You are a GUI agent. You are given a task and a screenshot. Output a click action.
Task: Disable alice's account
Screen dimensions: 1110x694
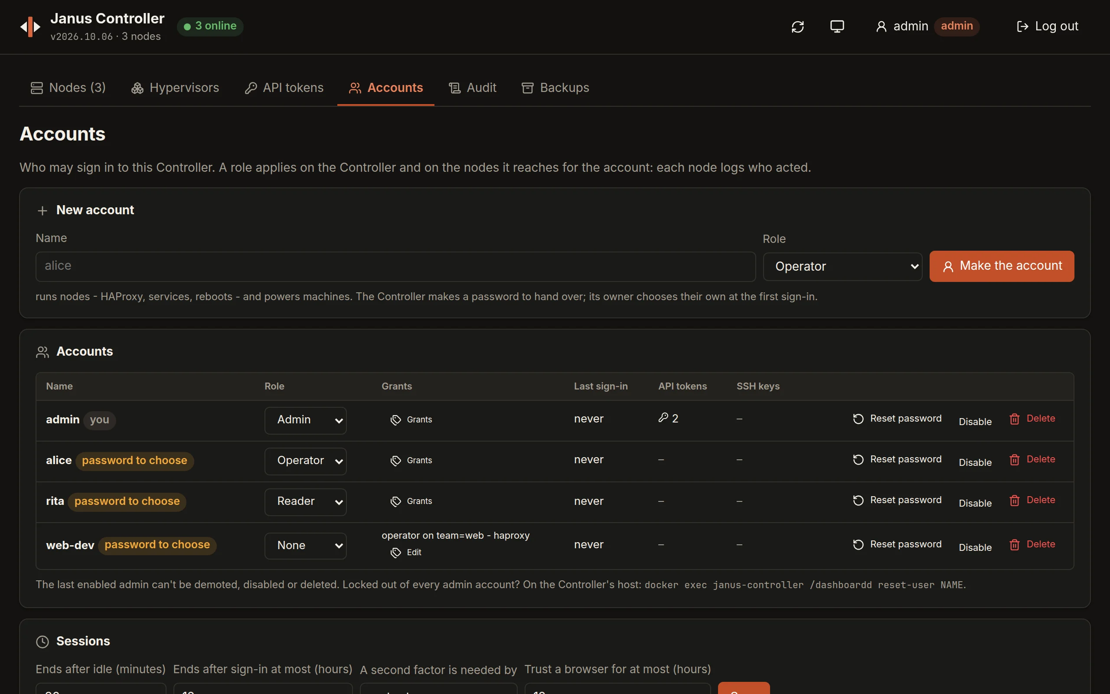(975, 463)
